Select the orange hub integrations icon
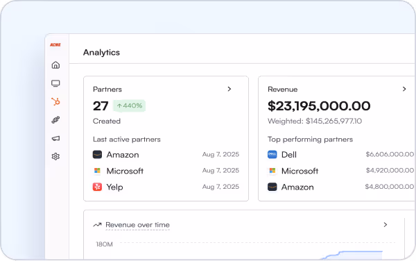The height and width of the screenshot is (261, 416). pyautogui.click(x=55, y=101)
